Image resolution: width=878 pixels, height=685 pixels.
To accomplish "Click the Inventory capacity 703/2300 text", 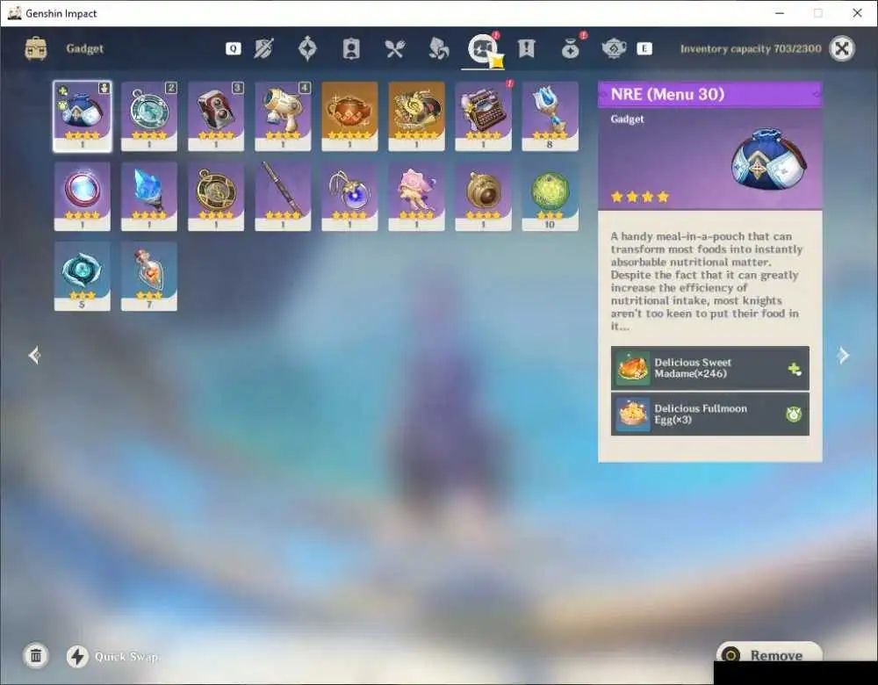I will click(751, 48).
